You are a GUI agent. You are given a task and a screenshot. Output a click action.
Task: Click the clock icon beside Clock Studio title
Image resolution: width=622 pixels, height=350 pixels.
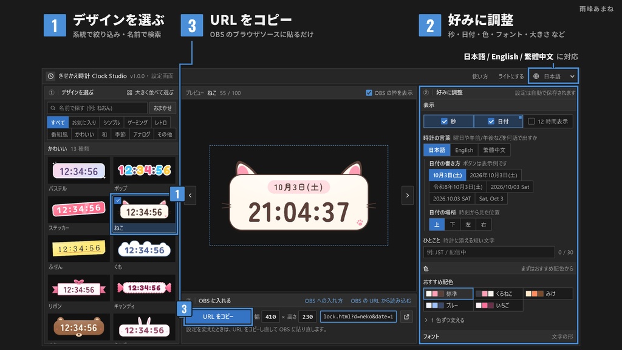pyautogui.click(x=51, y=76)
